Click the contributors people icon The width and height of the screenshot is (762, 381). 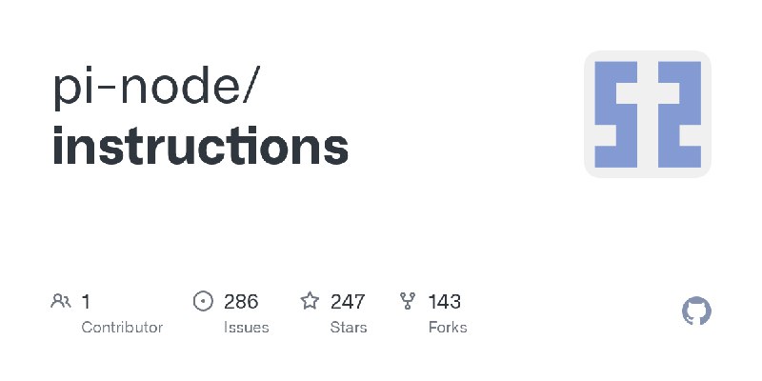click(61, 301)
